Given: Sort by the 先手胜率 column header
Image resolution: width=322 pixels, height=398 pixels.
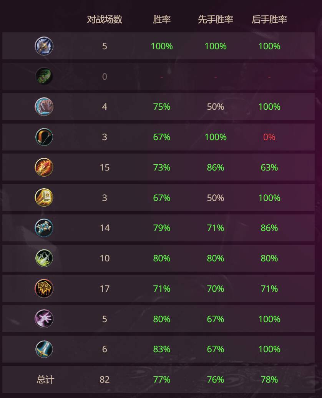Looking at the screenshot, I should pos(216,19).
